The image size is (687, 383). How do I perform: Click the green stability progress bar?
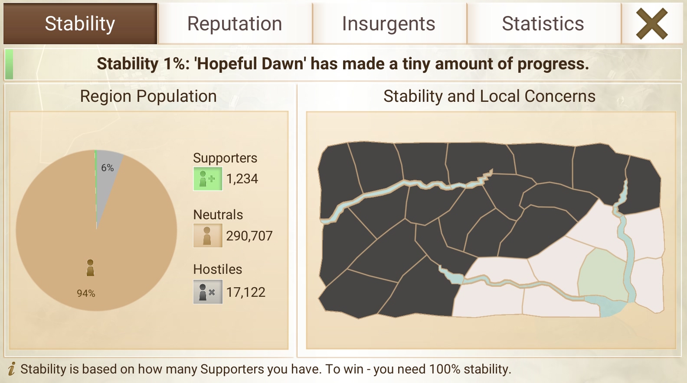click(9, 64)
